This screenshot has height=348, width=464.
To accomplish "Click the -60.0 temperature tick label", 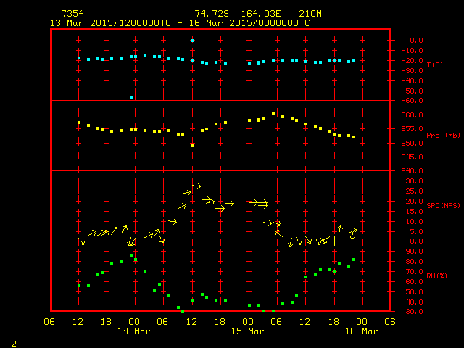I will tap(413, 101).
